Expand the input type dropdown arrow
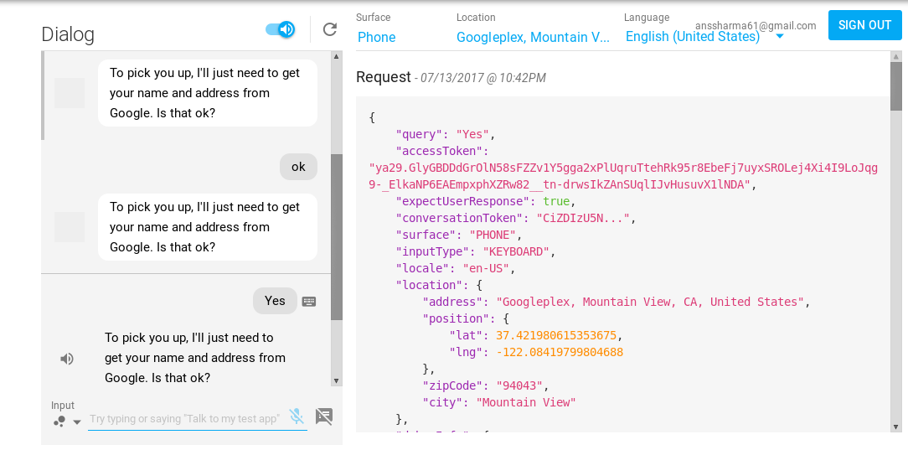 coord(77,422)
